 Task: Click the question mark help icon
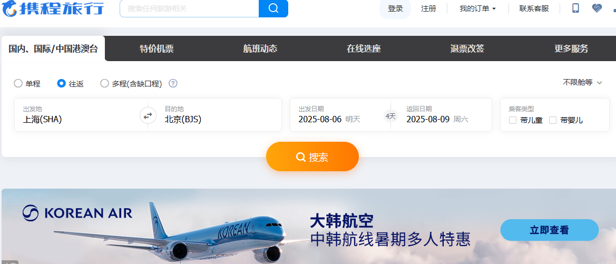[173, 83]
